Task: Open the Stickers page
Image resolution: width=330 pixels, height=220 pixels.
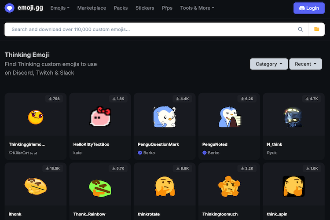Action: tap(145, 8)
